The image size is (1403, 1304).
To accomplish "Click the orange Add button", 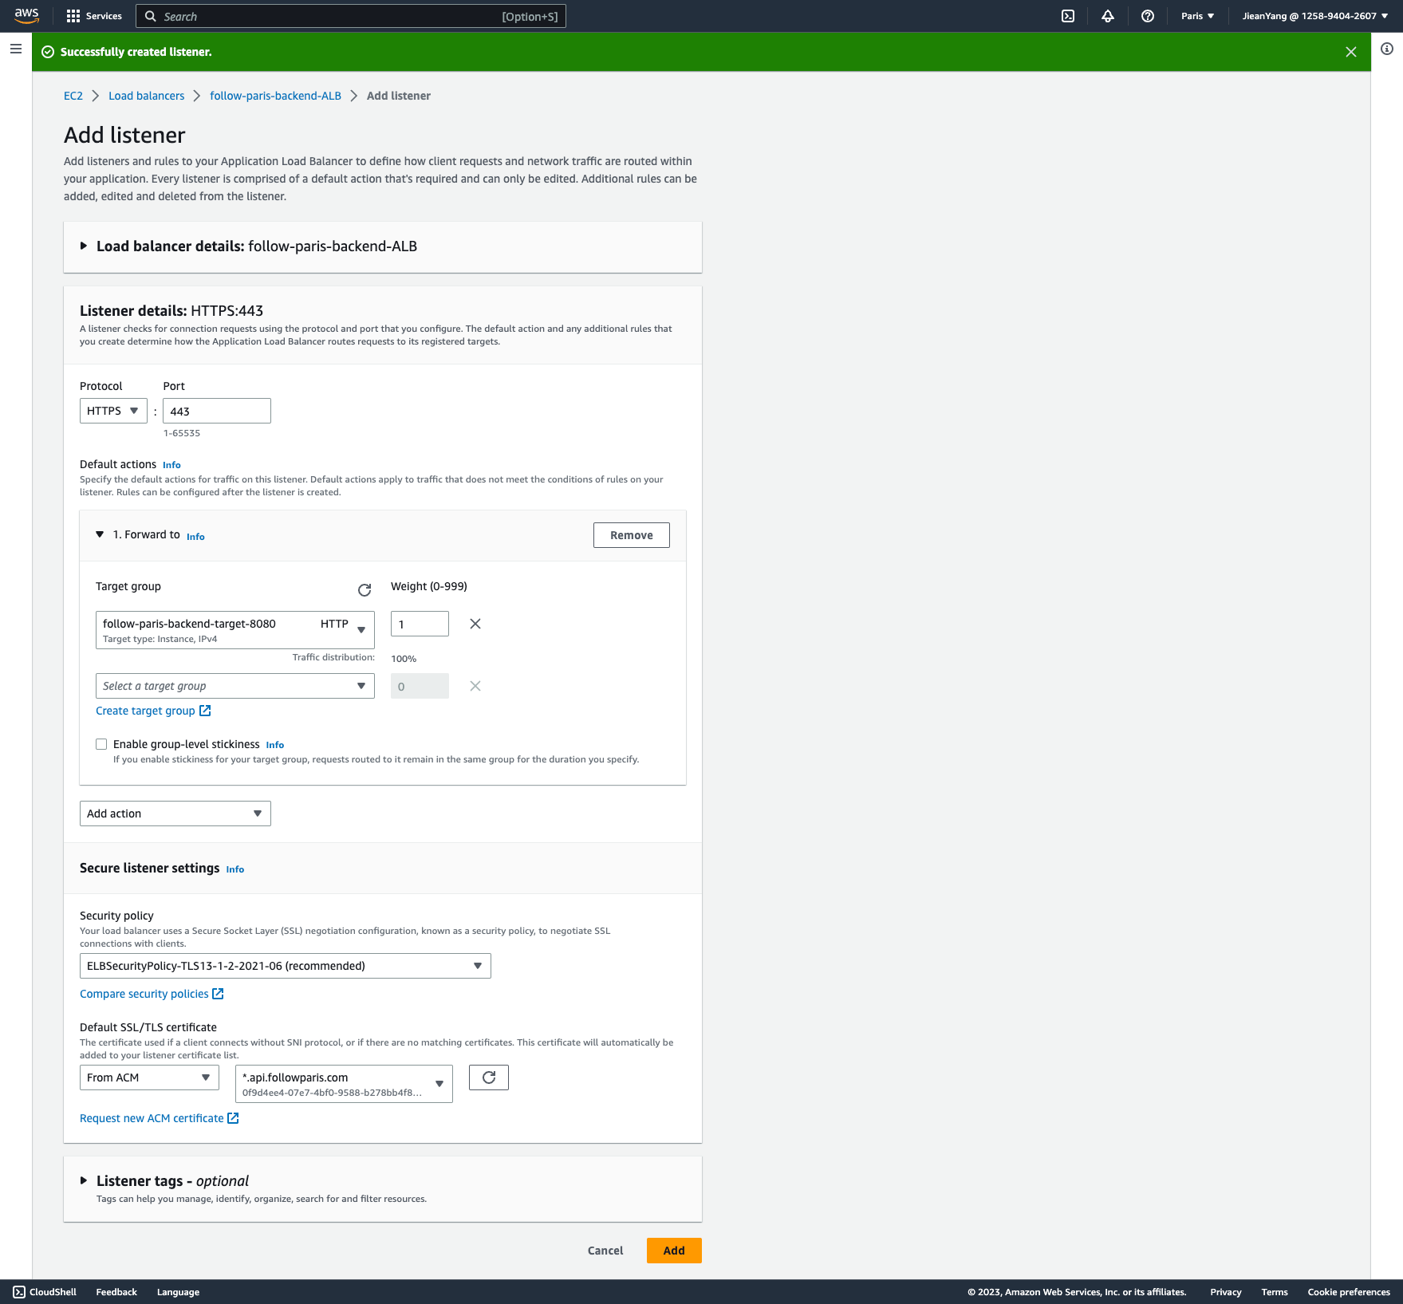I will pyautogui.click(x=674, y=1251).
